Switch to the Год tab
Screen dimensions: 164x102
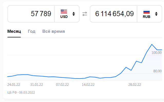click(x=32, y=31)
